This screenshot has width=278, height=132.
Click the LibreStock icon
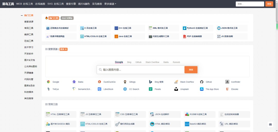(99, 89)
